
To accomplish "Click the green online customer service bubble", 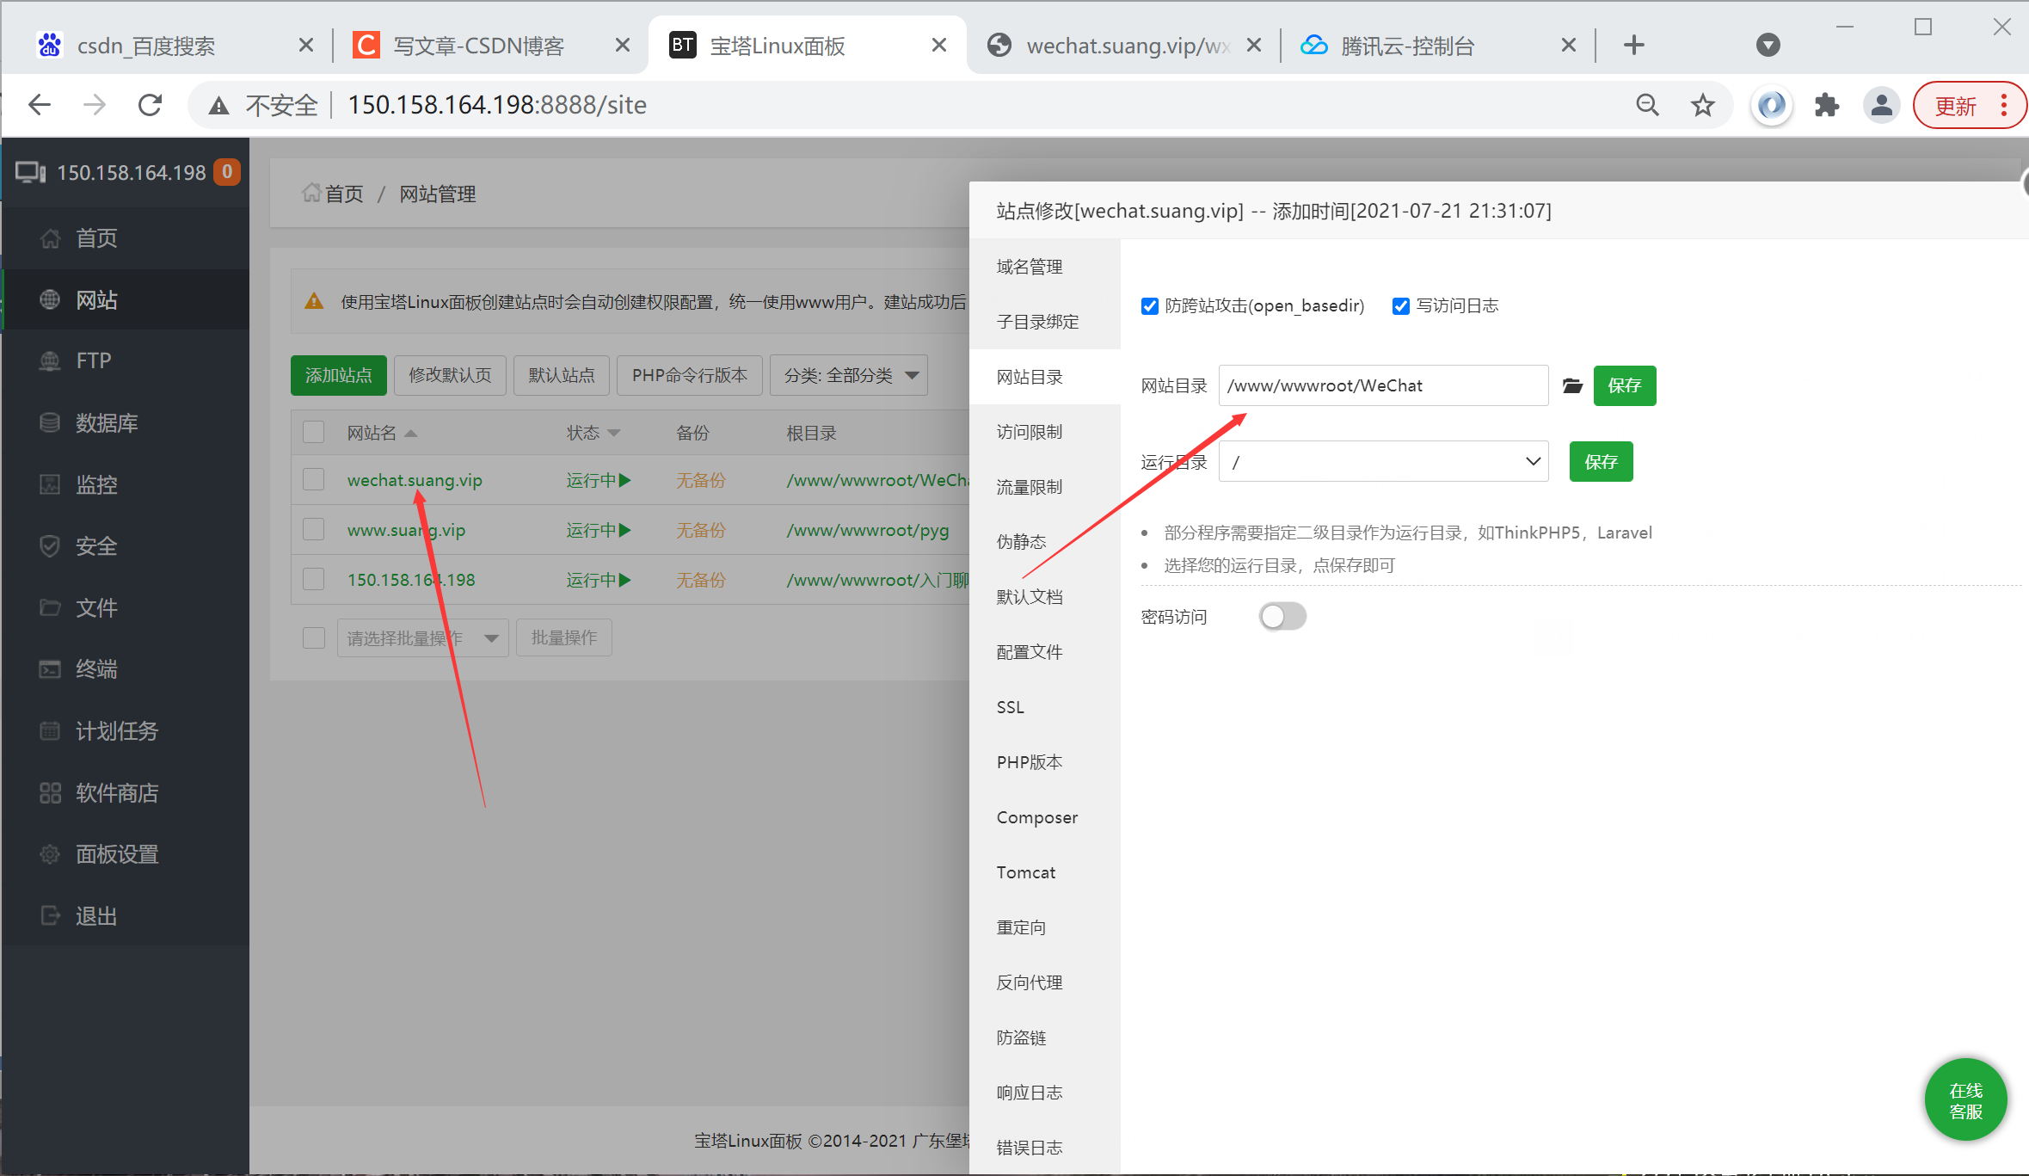I will click(x=1965, y=1100).
